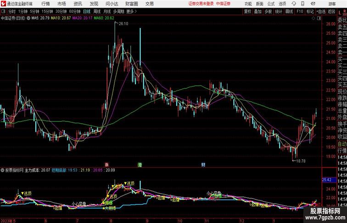Open the F10 company info button

pyautogui.click(x=300, y=11)
